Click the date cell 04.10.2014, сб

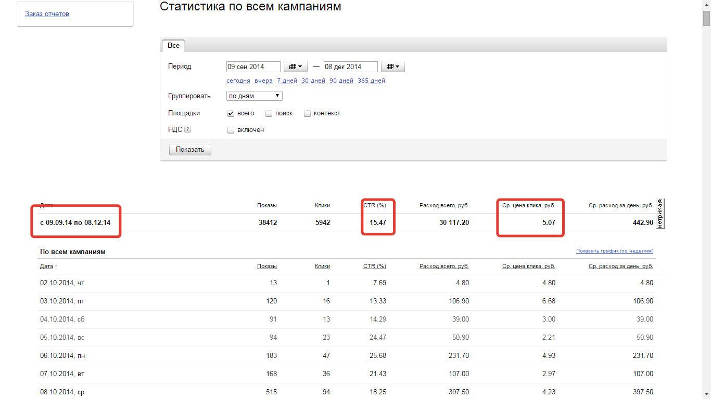tap(62, 320)
